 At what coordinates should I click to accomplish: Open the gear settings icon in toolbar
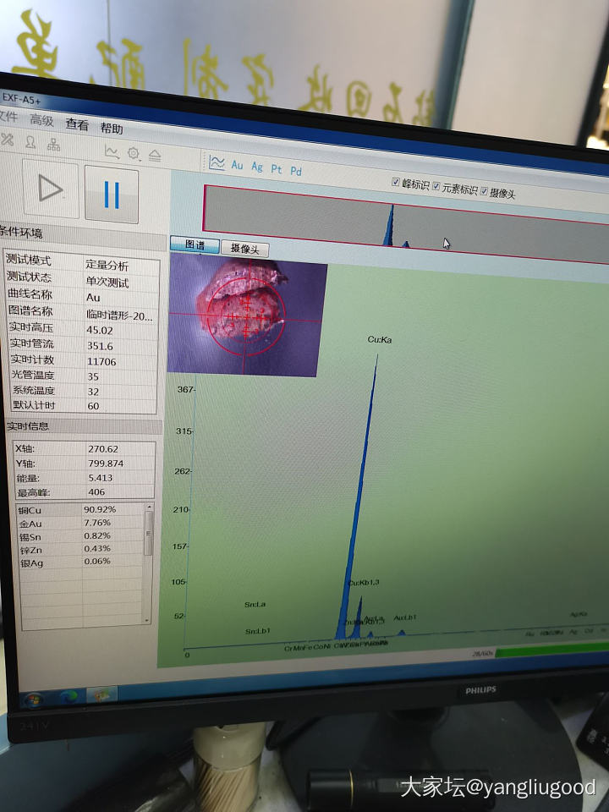(x=134, y=153)
